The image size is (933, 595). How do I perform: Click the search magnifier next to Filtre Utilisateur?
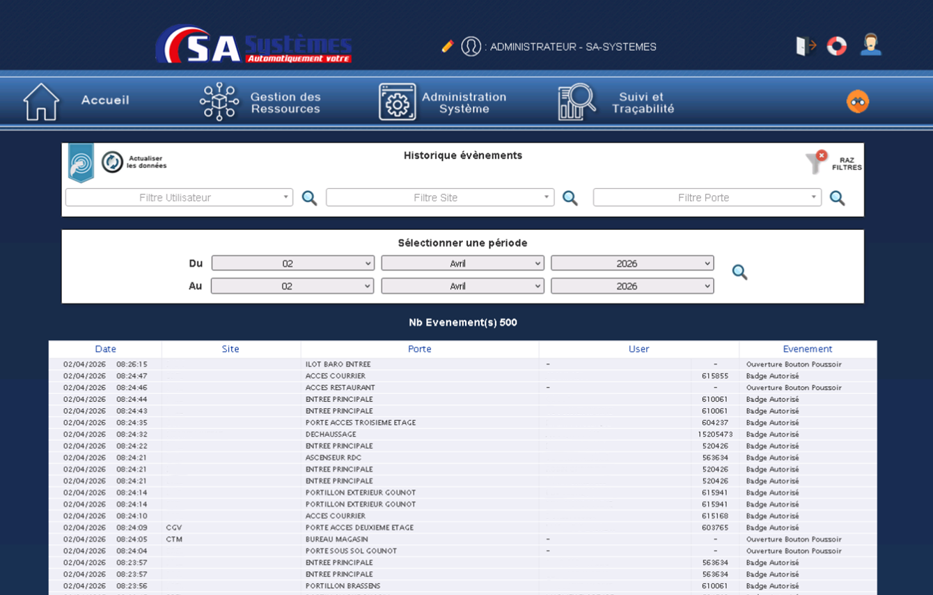click(309, 198)
